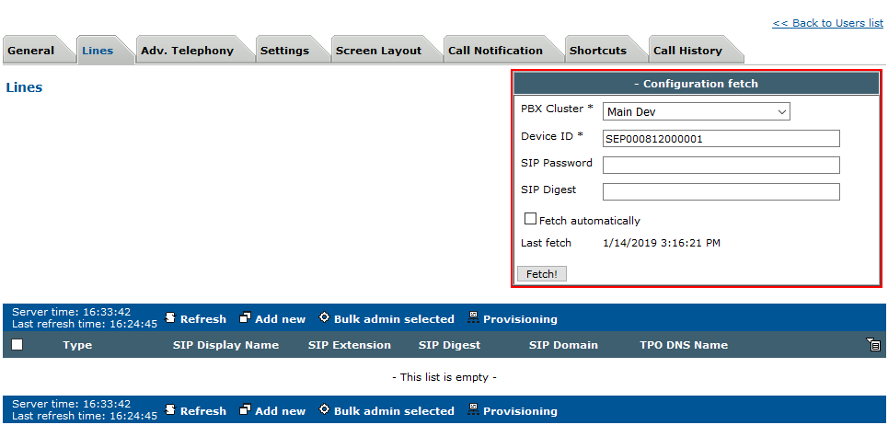Sort by the Type column header
The height and width of the screenshot is (425, 888).
77,345
